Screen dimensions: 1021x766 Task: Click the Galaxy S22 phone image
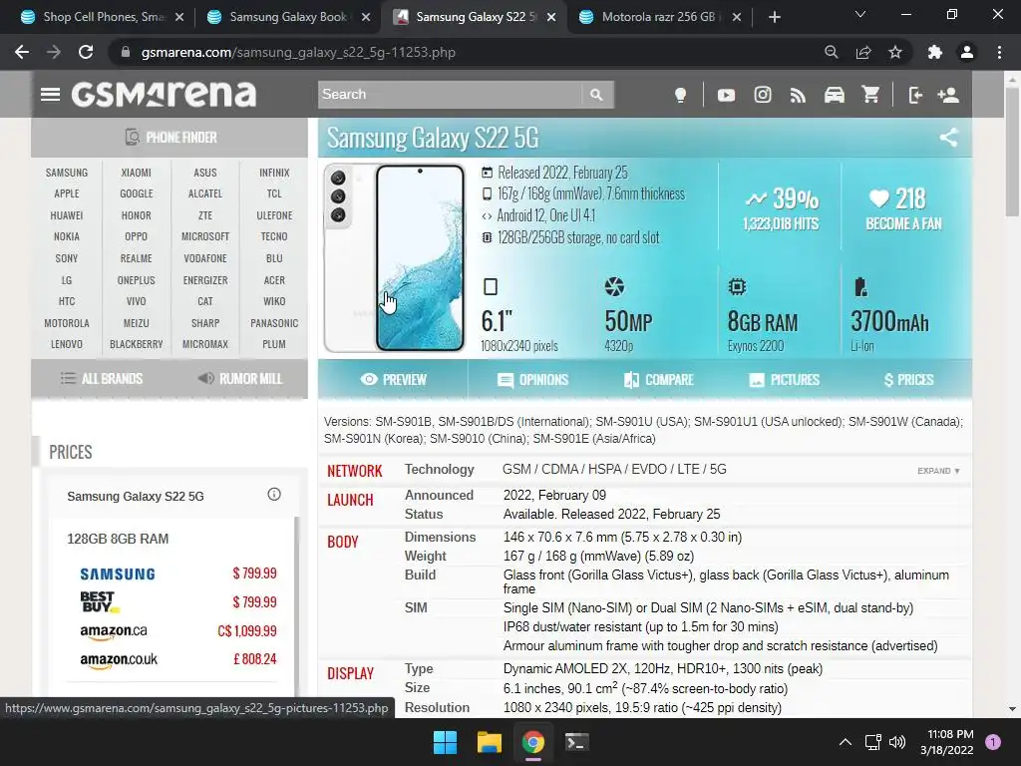pos(395,258)
